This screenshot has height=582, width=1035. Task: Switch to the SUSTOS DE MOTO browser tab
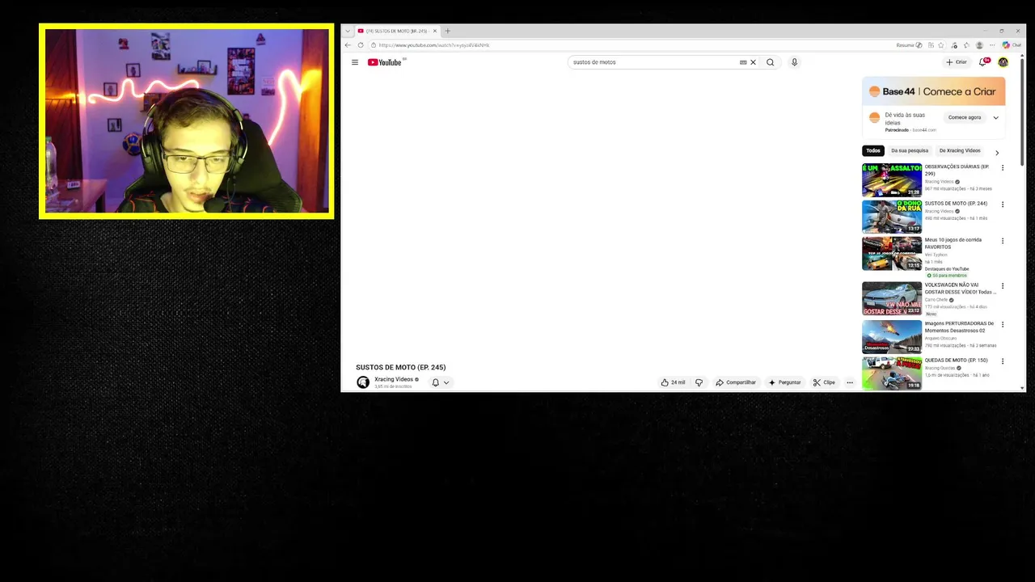click(x=396, y=31)
